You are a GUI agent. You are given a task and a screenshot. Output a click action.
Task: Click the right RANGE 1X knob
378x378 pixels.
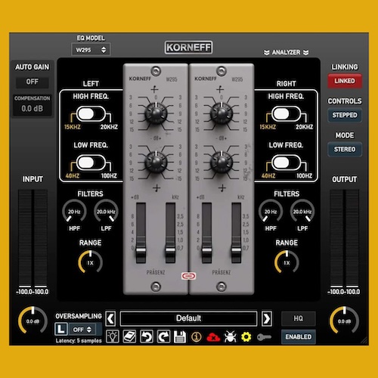point(287,262)
